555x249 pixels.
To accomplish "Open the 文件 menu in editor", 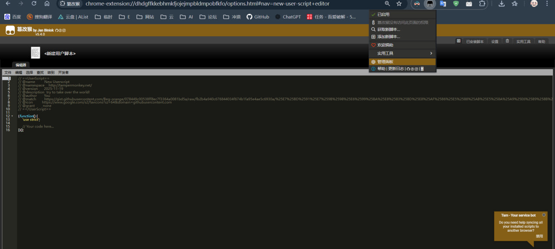I will point(8,73).
